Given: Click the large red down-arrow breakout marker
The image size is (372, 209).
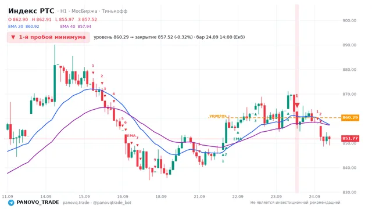Looking at the screenshot, I should pos(297,105).
